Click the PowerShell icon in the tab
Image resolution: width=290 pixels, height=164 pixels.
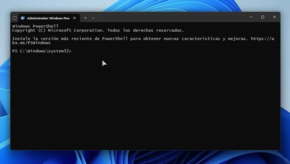[22, 18]
